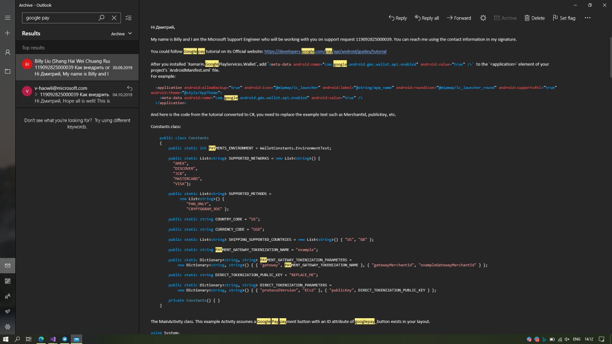
Task: Open People app icon
Action: 8,296
